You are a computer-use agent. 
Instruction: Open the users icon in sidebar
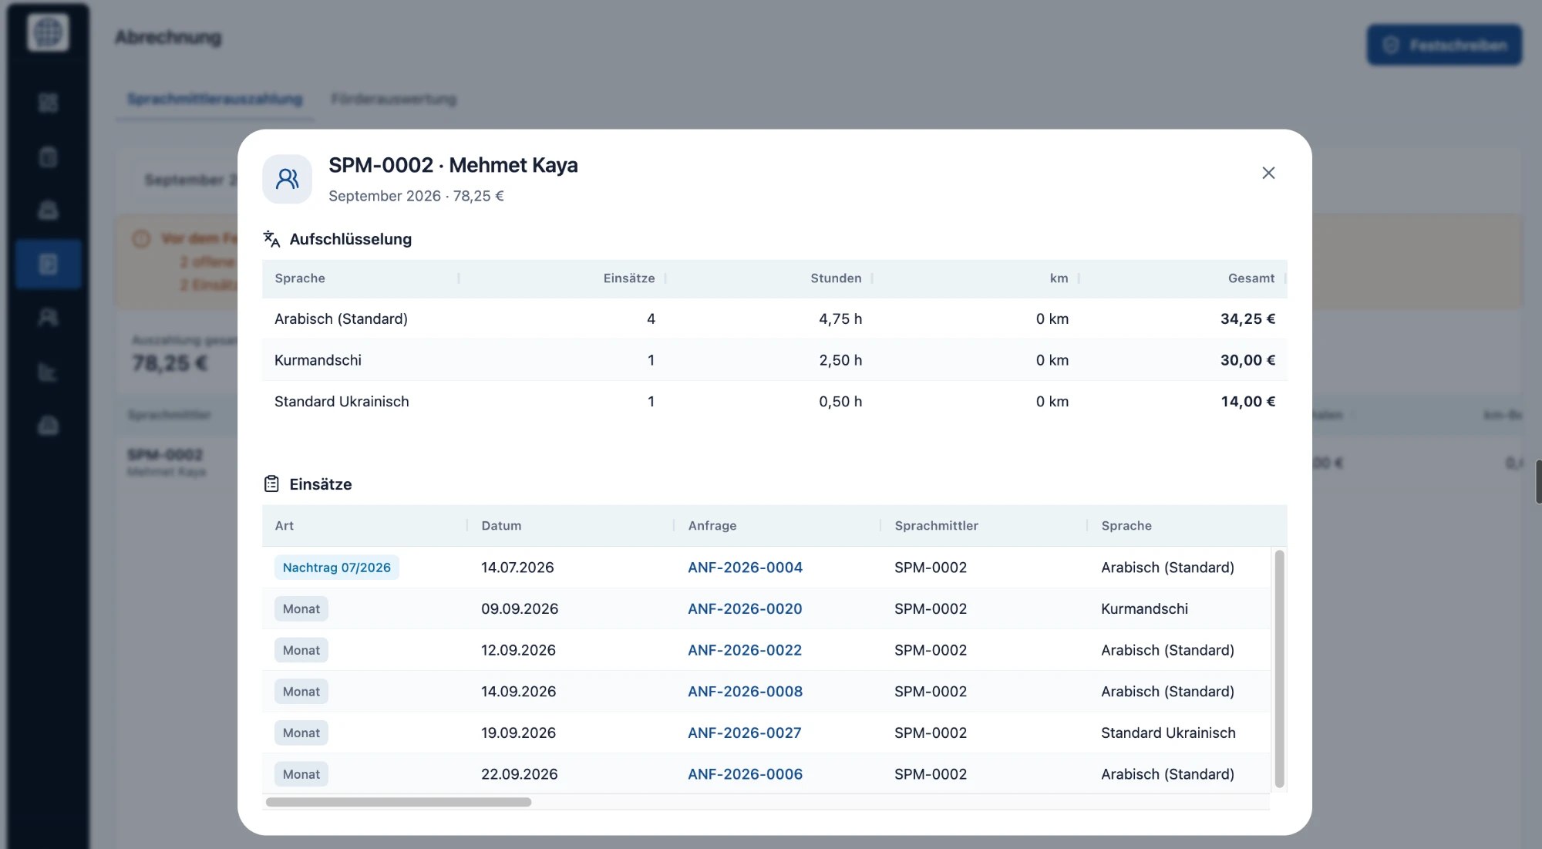[48, 317]
